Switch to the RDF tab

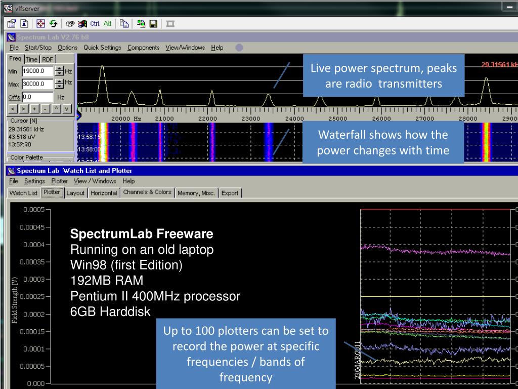pyautogui.click(x=48, y=60)
